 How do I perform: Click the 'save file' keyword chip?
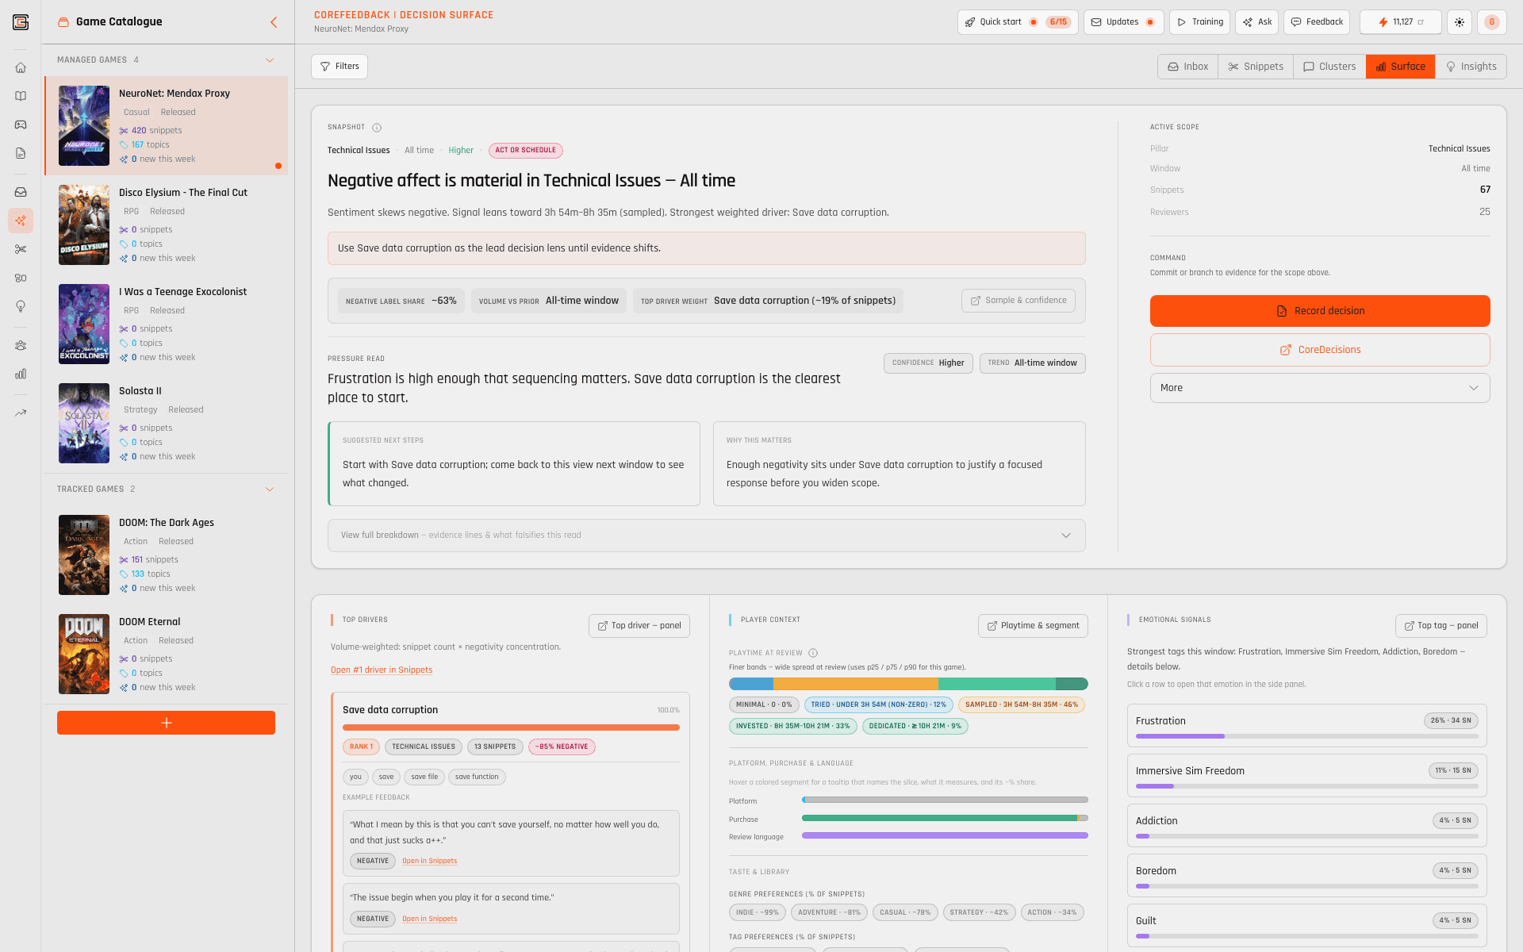tap(424, 777)
